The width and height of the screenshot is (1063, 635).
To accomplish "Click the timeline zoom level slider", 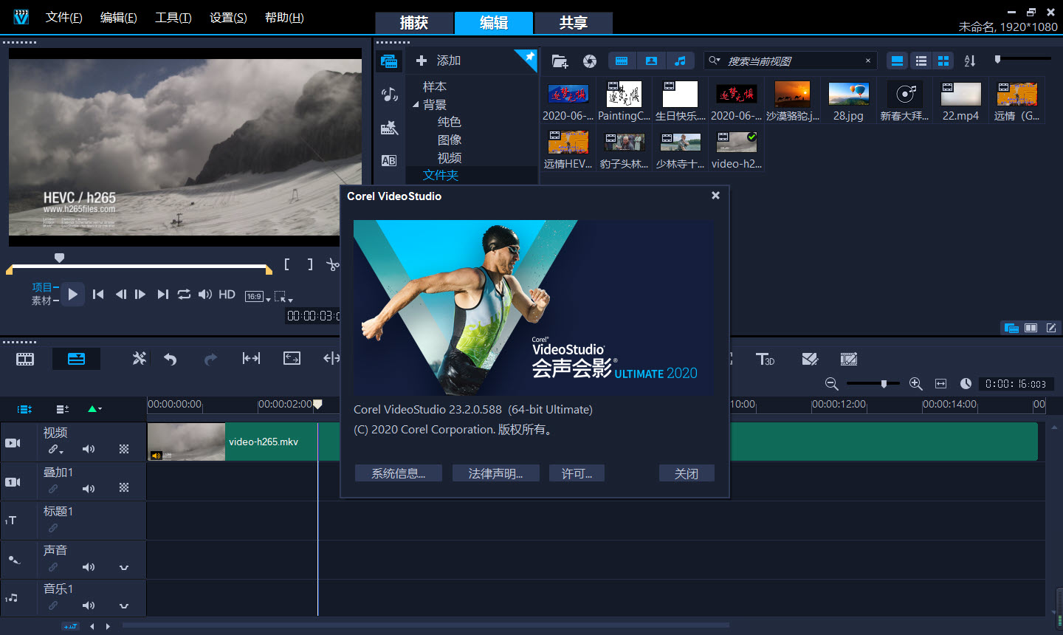I will click(x=883, y=384).
